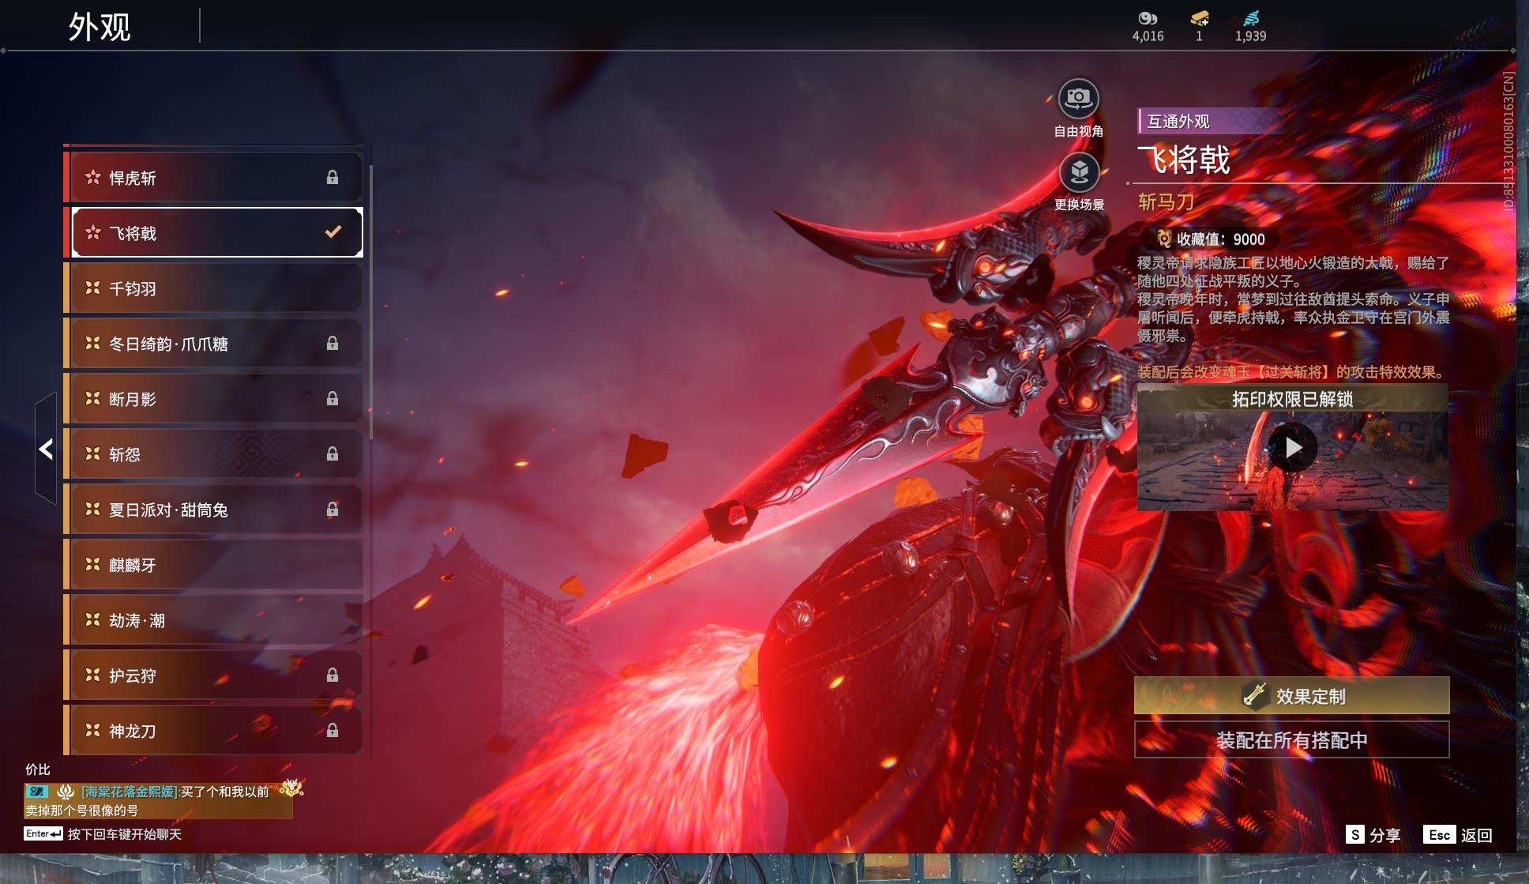
Task: Collapse the skin list with left arrow
Action: point(46,449)
